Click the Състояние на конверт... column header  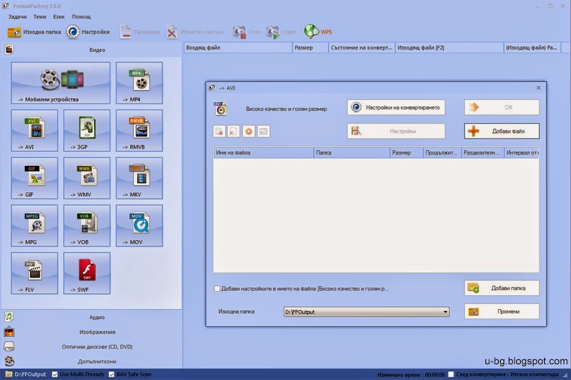pyautogui.click(x=362, y=47)
